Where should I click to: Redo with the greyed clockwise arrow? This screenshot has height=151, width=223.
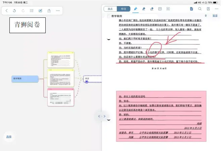coord(23,11)
